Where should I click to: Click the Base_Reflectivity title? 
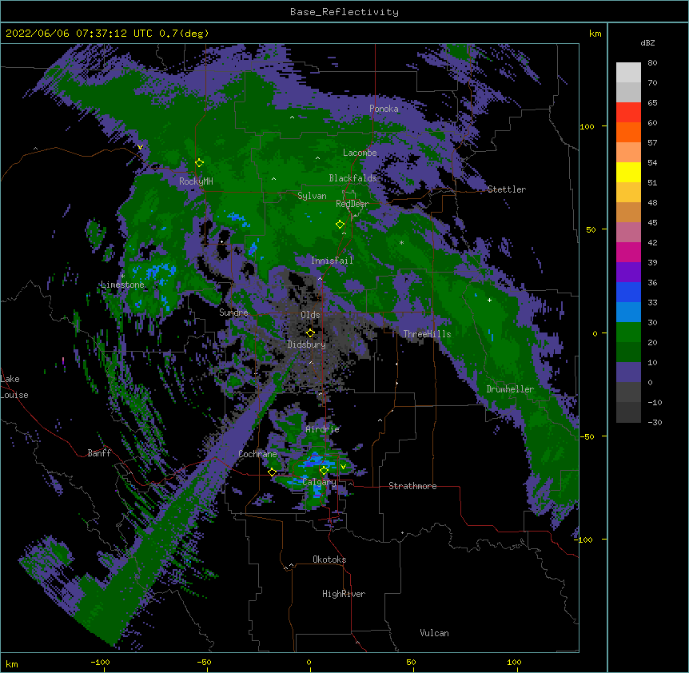point(344,12)
